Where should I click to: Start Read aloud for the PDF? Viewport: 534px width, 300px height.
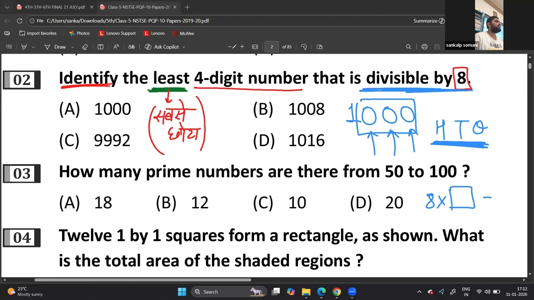[x=116, y=47]
